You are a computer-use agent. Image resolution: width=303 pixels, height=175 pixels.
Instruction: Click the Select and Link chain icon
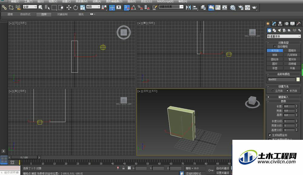(x=4, y=8)
